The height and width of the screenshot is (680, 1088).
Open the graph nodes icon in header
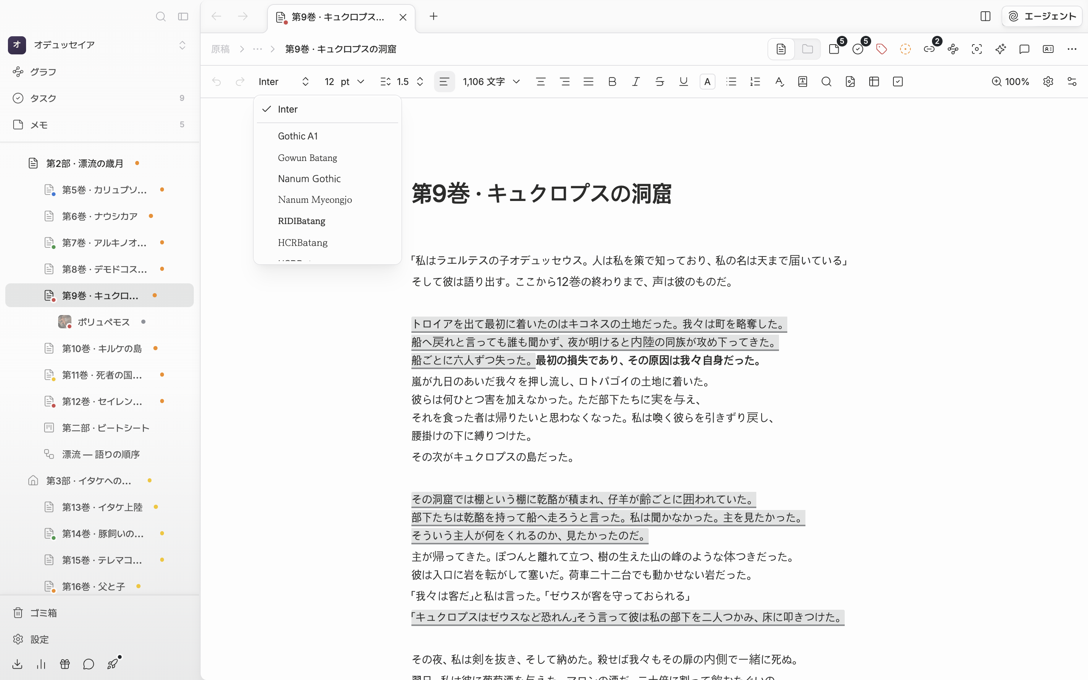coord(953,49)
